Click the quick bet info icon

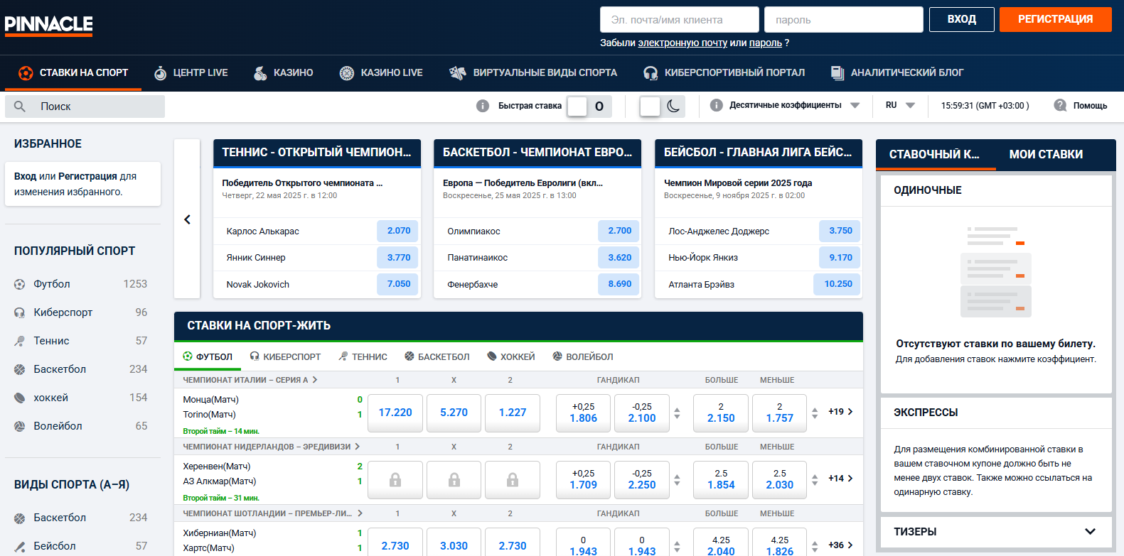tap(483, 106)
